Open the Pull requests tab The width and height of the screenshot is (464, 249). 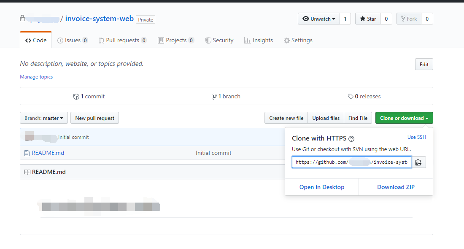[122, 40]
